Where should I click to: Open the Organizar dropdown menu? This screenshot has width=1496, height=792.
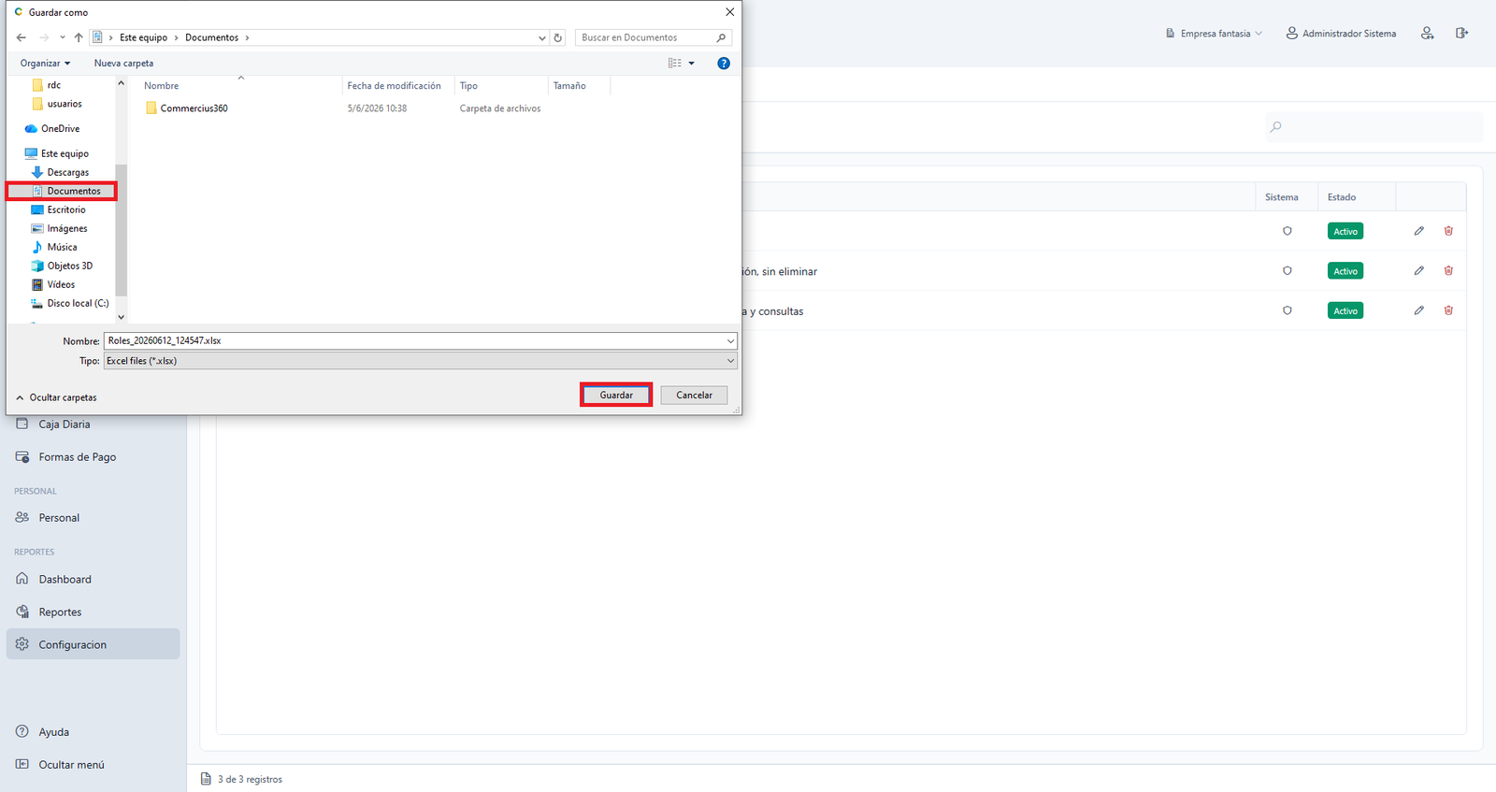coord(46,63)
